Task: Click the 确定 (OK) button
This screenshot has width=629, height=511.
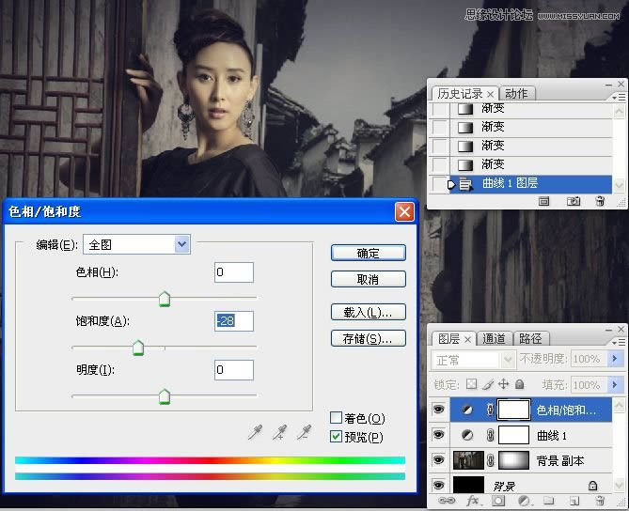Action: coord(368,253)
